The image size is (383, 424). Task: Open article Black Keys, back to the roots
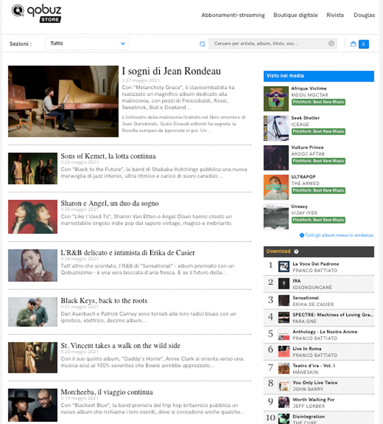point(104,301)
